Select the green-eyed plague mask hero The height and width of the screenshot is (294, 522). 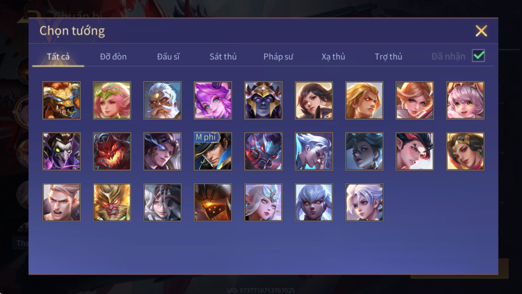tap(61, 151)
